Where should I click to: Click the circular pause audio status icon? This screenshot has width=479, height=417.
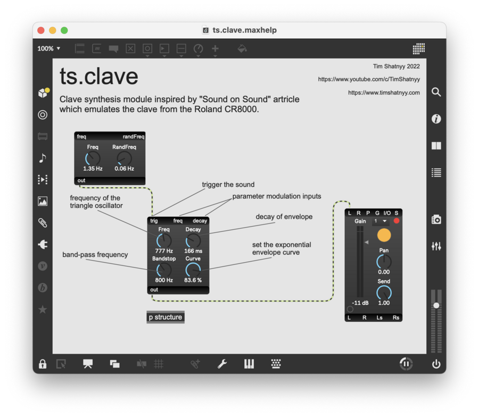coord(406,364)
